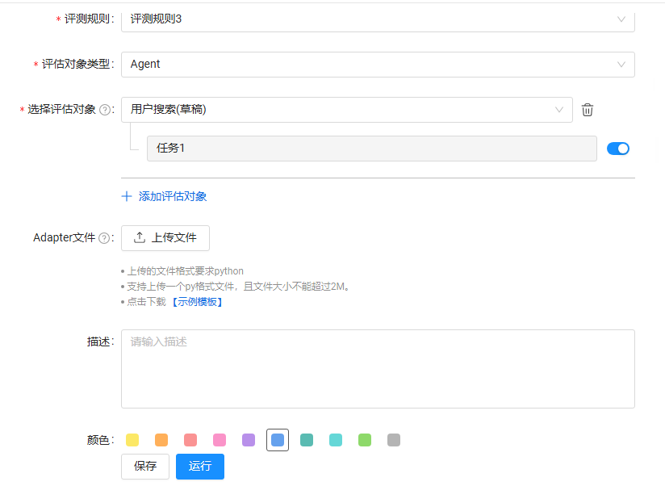Click the 上传文件 upload button

tap(165, 238)
